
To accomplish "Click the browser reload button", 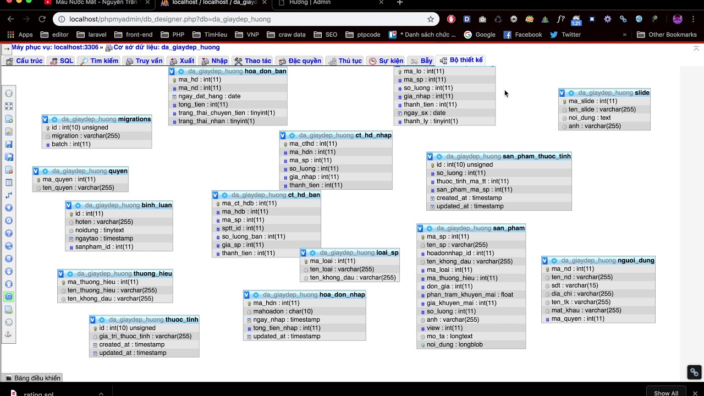I will tap(42, 19).
